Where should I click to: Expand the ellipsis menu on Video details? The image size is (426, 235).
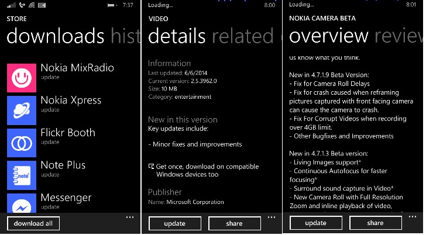(x=272, y=217)
